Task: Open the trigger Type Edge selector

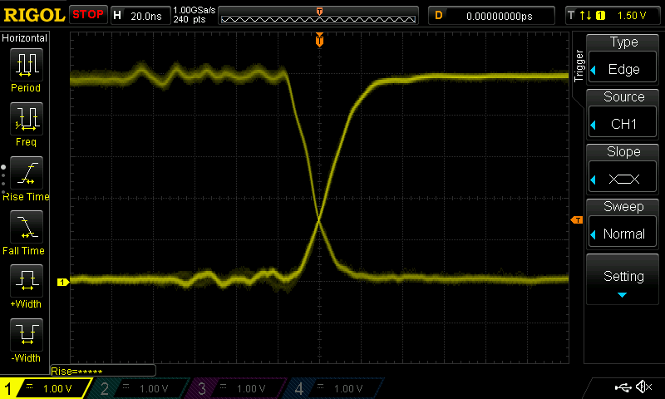Action: point(623,58)
